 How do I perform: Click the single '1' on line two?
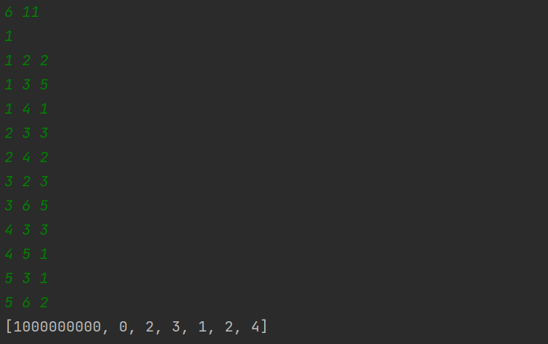click(x=9, y=37)
